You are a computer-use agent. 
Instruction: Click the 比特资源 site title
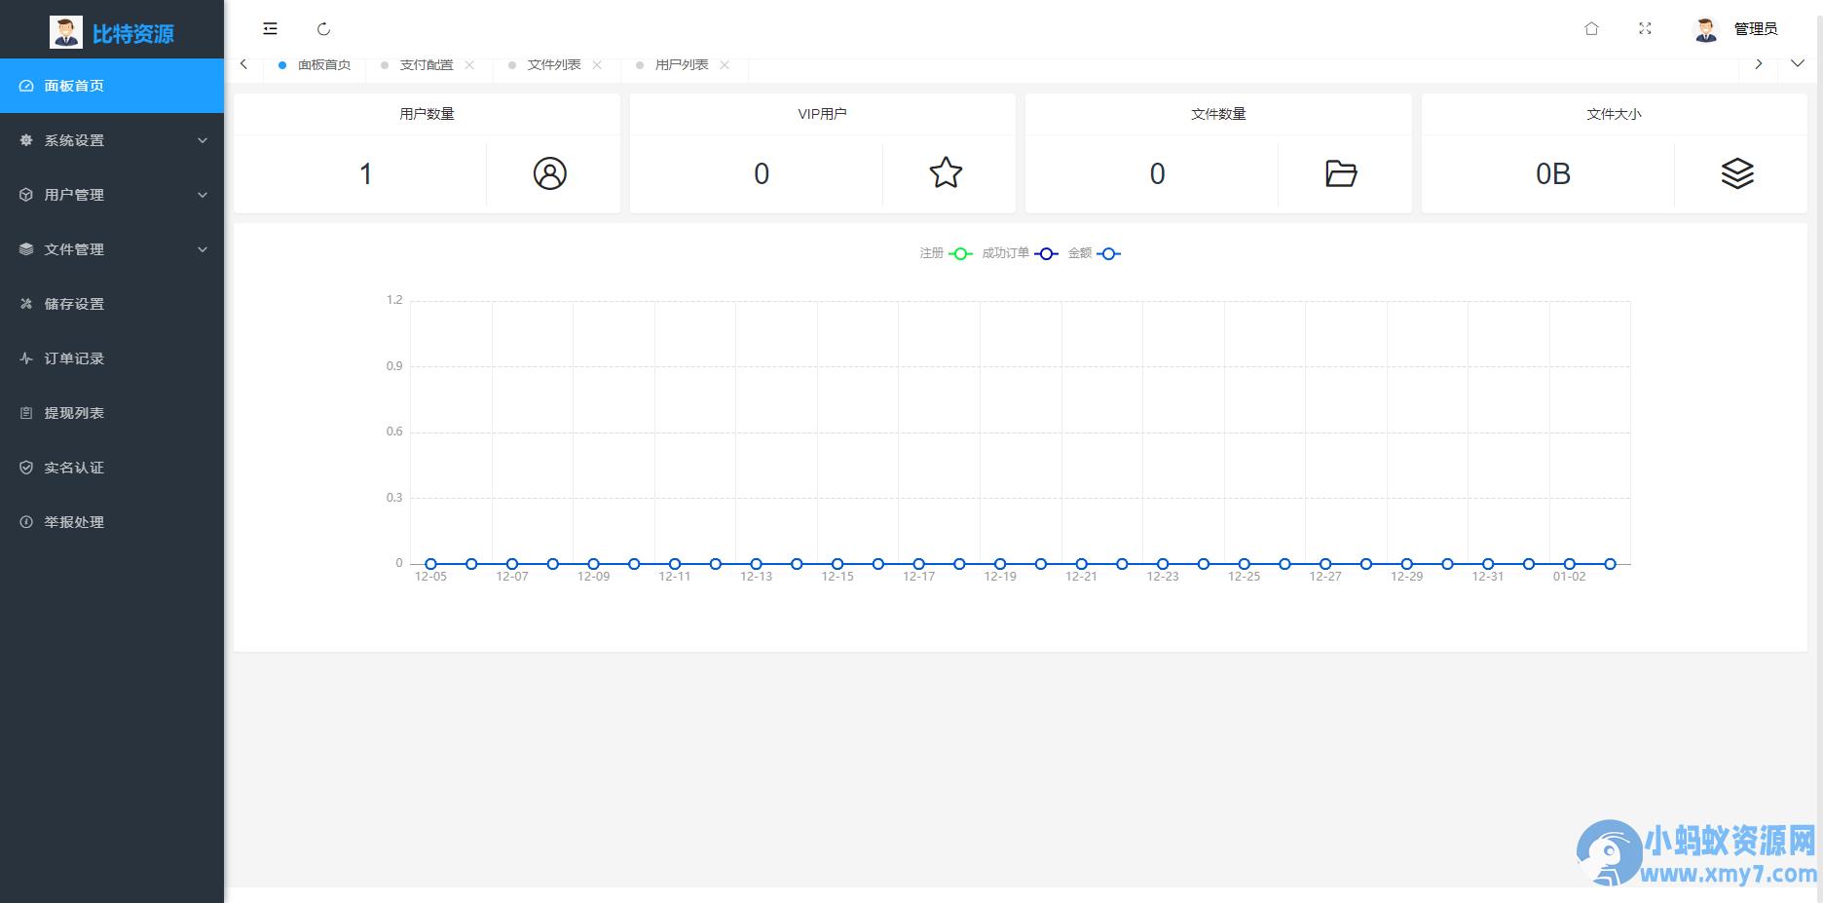click(133, 34)
